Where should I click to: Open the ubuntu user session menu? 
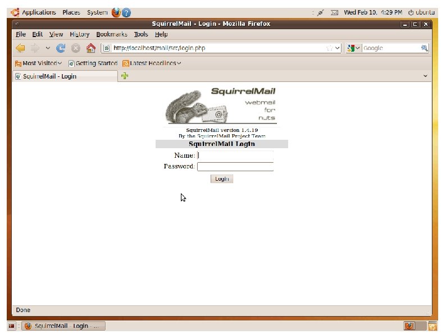(421, 12)
